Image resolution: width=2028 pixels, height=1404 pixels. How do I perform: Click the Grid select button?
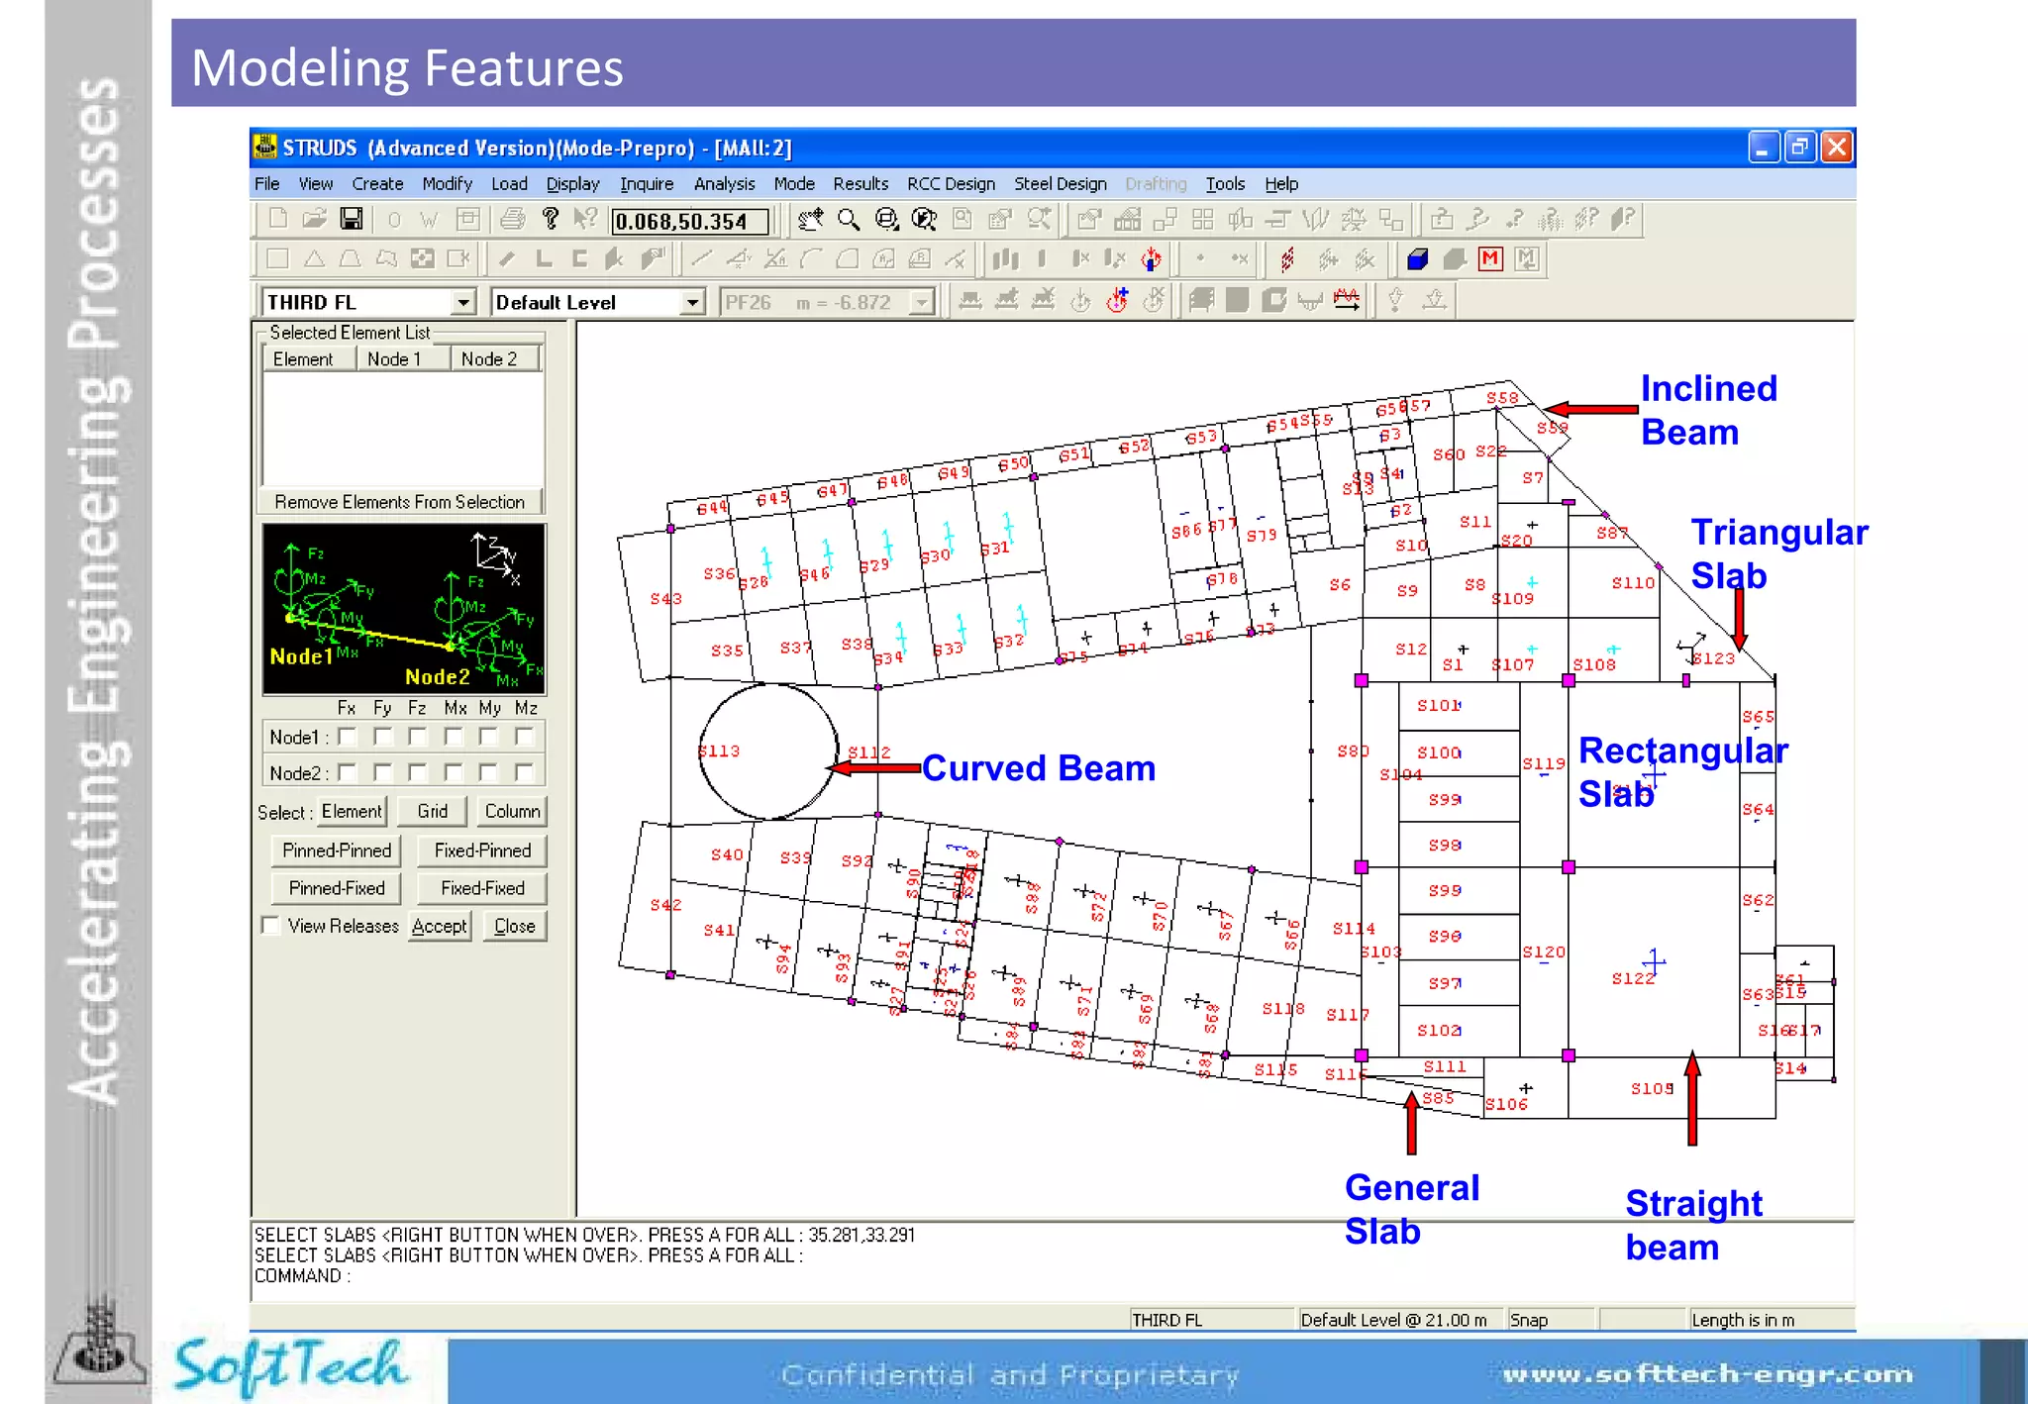point(432,812)
